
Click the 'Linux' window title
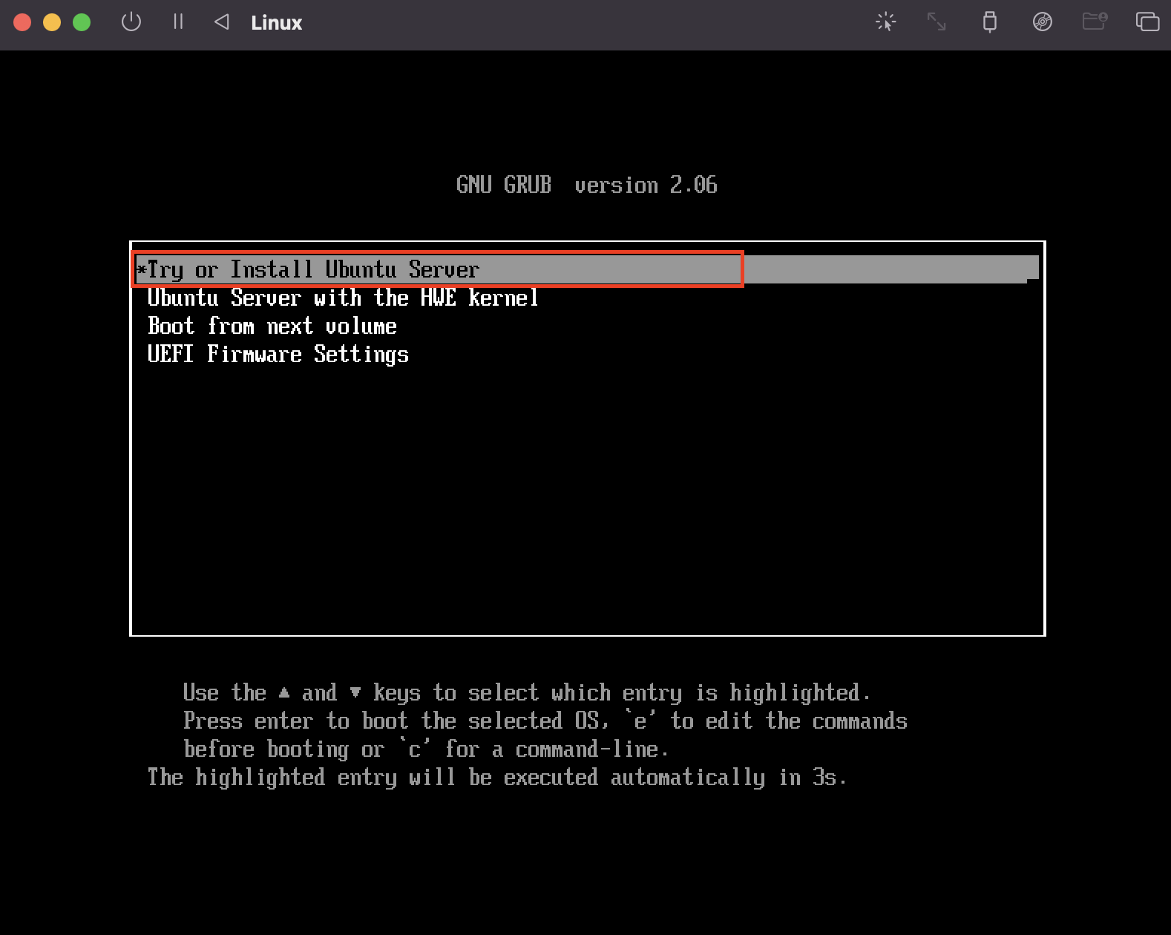tap(277, 23)
